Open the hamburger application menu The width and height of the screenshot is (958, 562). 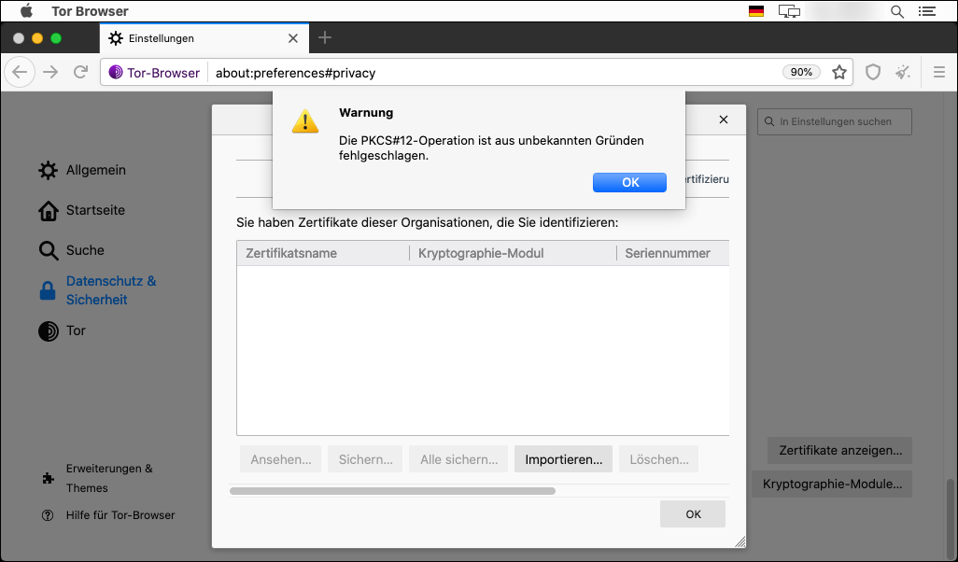[939, 73]
